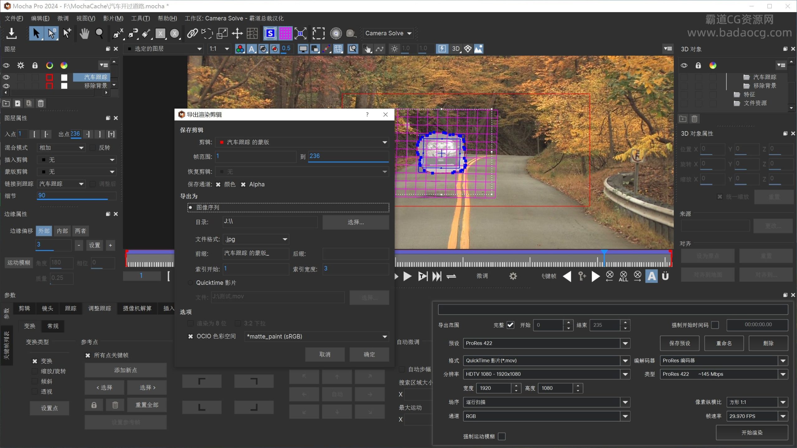Click the 确定 button in export dialog

tap(369, 355)
